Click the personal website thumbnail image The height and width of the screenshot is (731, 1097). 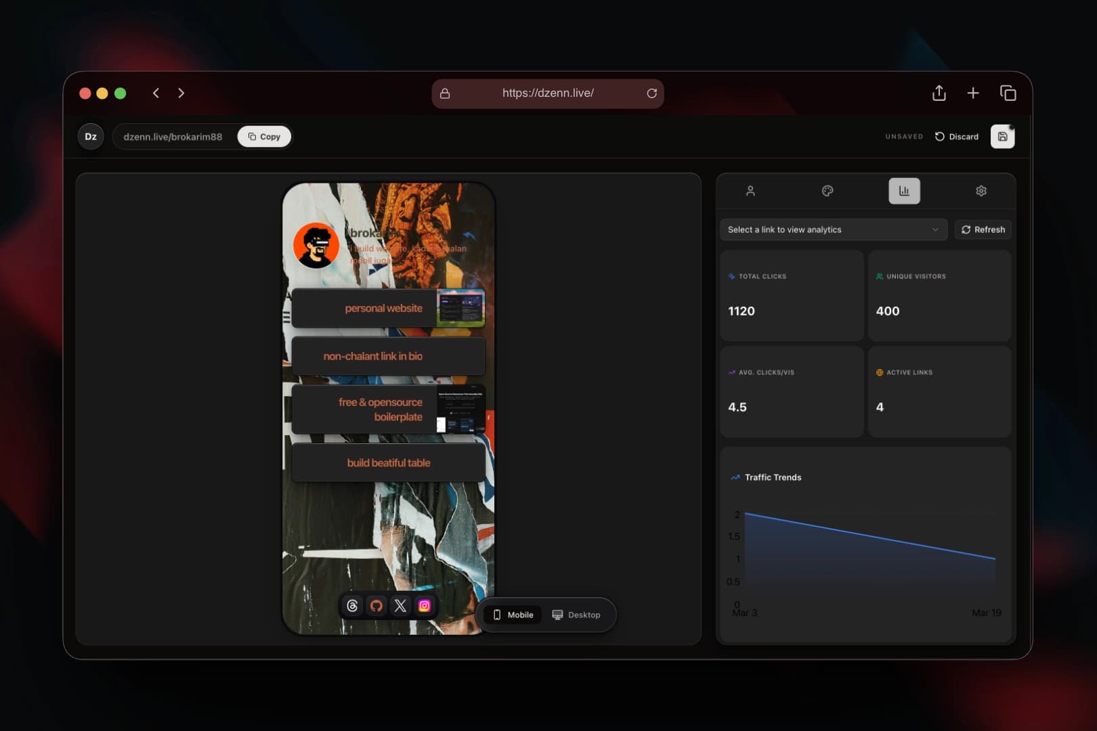tap(460, 308)
